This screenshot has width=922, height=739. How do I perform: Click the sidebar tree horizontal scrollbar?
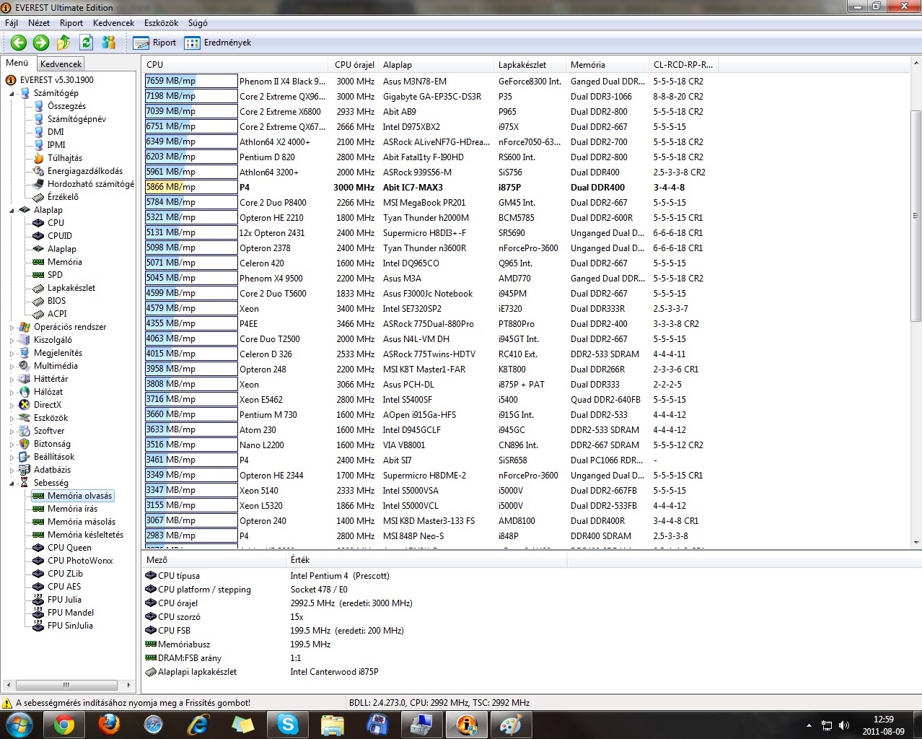[66, 685]
